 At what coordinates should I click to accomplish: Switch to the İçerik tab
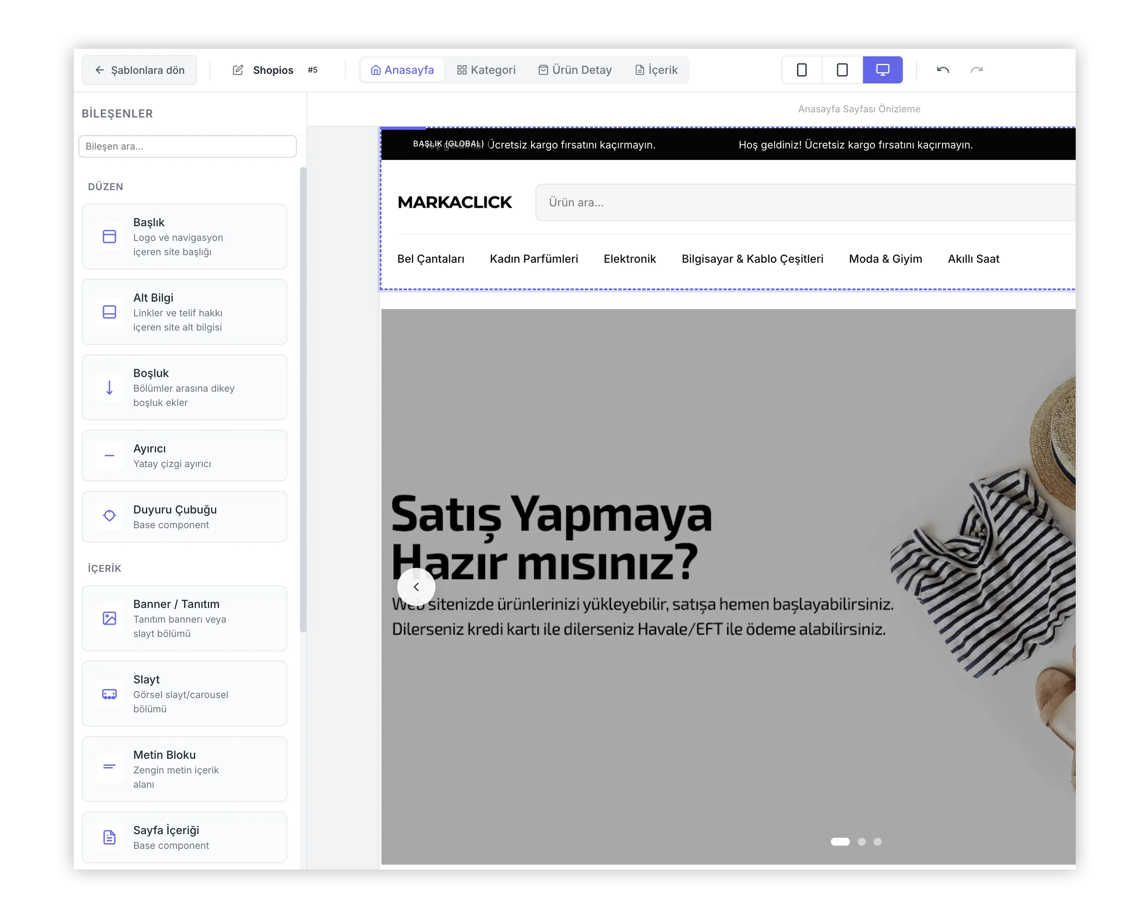[656, 70]
